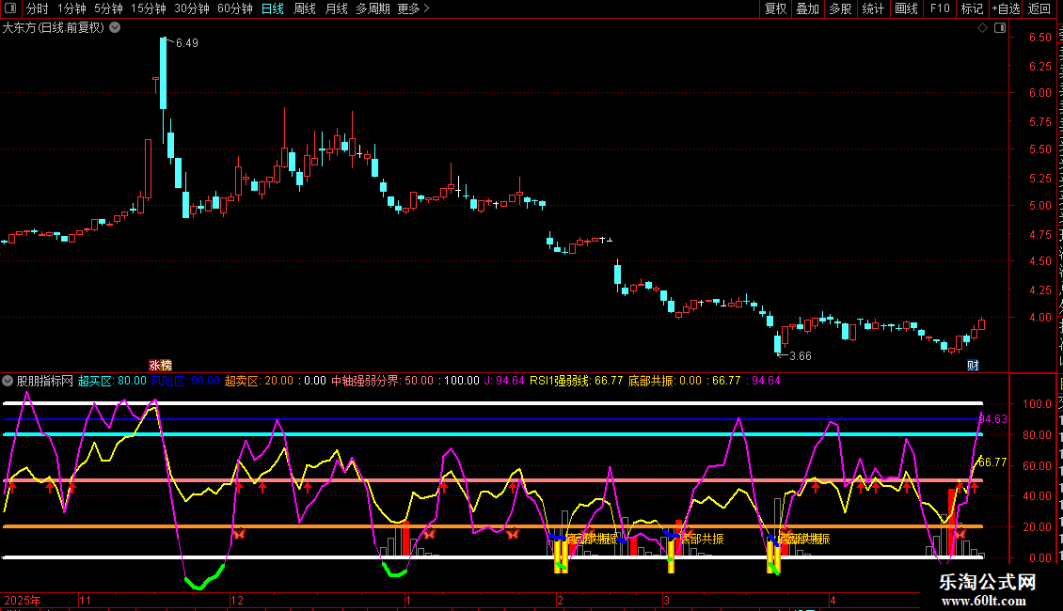
Task: Open the 多周期 multi-period view
Action: tap(373, 8)
